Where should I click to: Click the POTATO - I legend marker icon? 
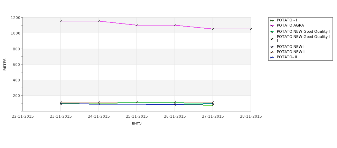[x=272, y=20]
